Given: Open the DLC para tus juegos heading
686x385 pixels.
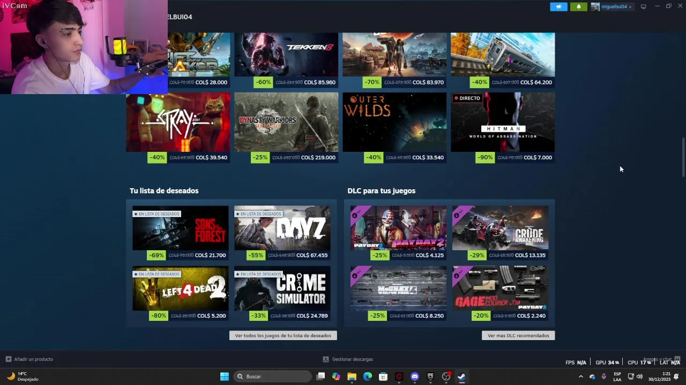Looking at the screenshot, I should point(382,191).
